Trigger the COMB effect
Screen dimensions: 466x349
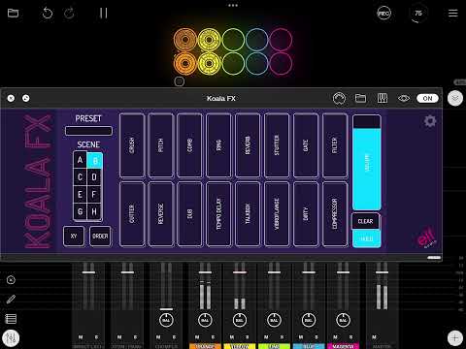[x=190, y=145]
